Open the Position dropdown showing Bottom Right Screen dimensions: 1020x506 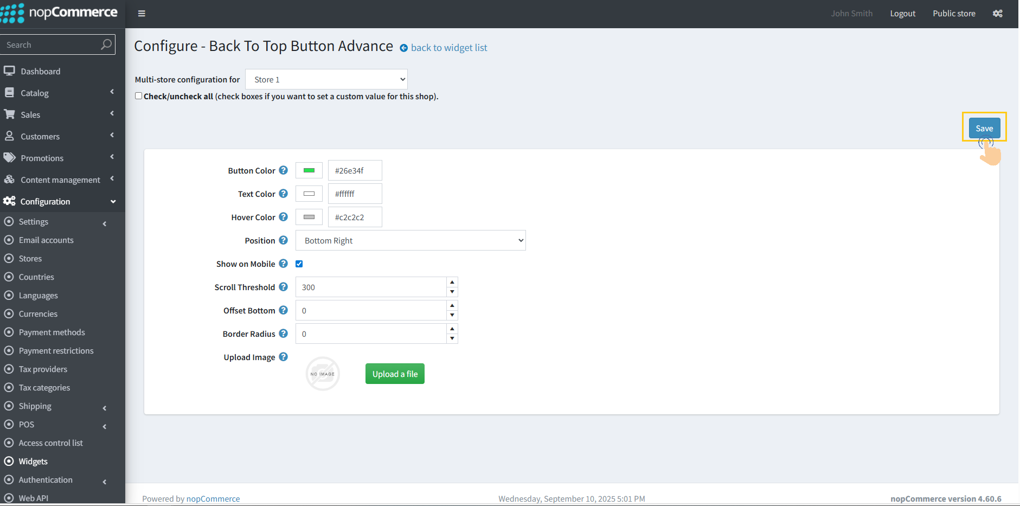(410, 240)
